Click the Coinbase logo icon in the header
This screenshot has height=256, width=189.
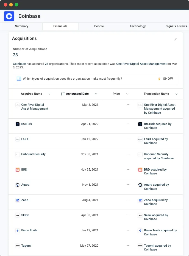tap(9, 16)
